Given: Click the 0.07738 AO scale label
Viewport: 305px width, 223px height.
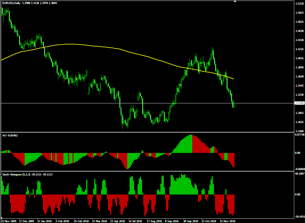Looking at the screenshot, I should coord(300,134).
